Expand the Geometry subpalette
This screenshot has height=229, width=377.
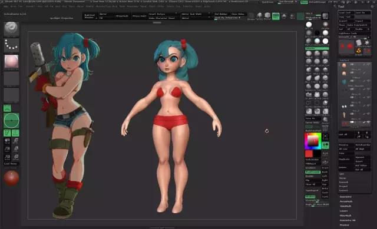tap(346, 197)
